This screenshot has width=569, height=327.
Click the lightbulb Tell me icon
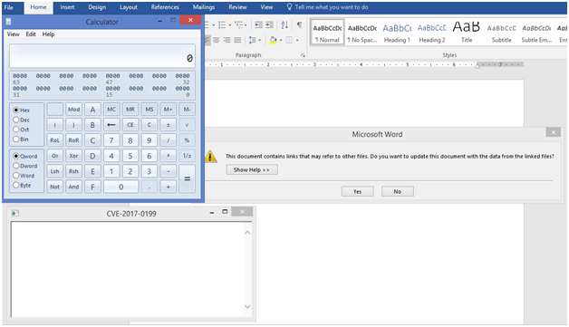pyautogui.click(x=289, y=7)
